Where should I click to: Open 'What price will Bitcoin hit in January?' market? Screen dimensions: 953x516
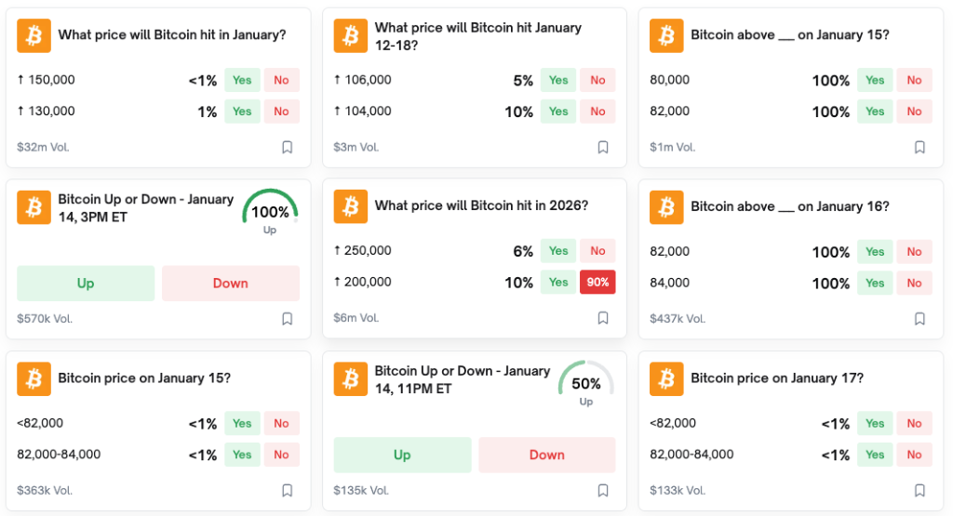pos(171,35)
